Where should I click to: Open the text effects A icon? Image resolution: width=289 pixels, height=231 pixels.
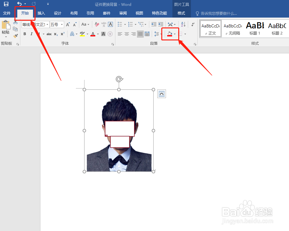pyautogui.click(x=72, y=34)
